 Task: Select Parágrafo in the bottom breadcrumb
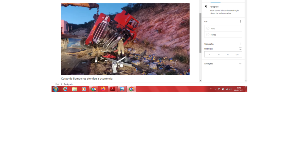pos(68,84)
